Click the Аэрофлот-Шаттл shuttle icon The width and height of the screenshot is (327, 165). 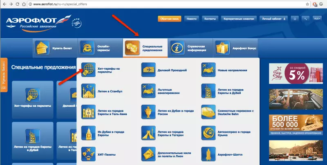click(x=208, y=154)
